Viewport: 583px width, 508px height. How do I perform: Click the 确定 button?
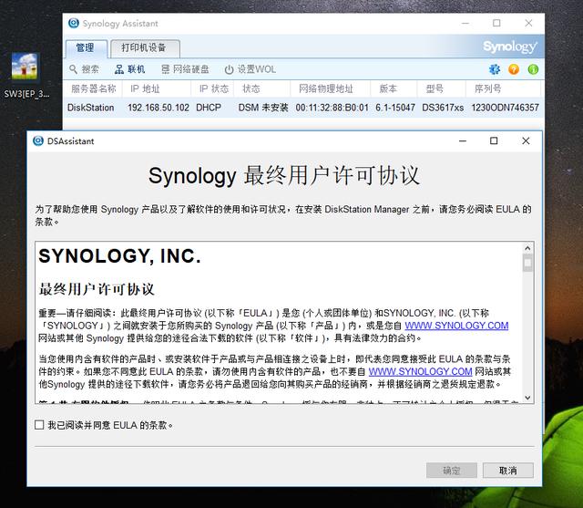pos(452,471)
